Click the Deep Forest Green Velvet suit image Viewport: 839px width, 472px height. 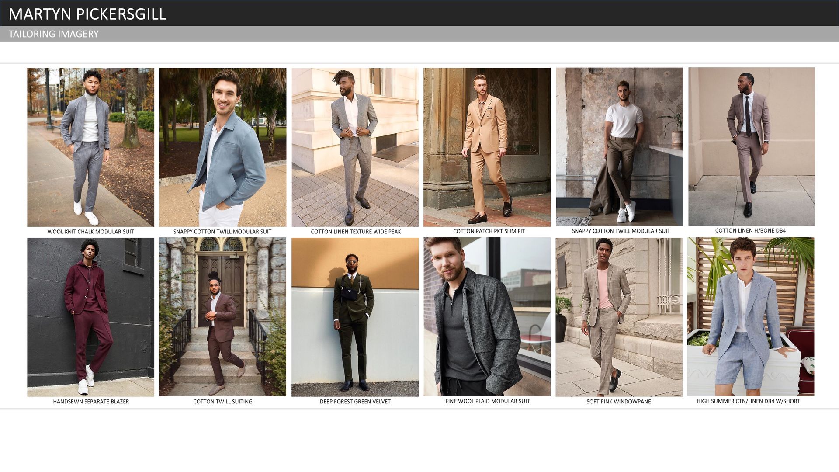tap(355, 317)
